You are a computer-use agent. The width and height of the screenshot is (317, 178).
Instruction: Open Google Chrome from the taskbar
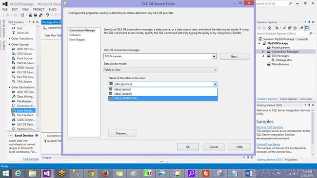[x=91, y=173]
